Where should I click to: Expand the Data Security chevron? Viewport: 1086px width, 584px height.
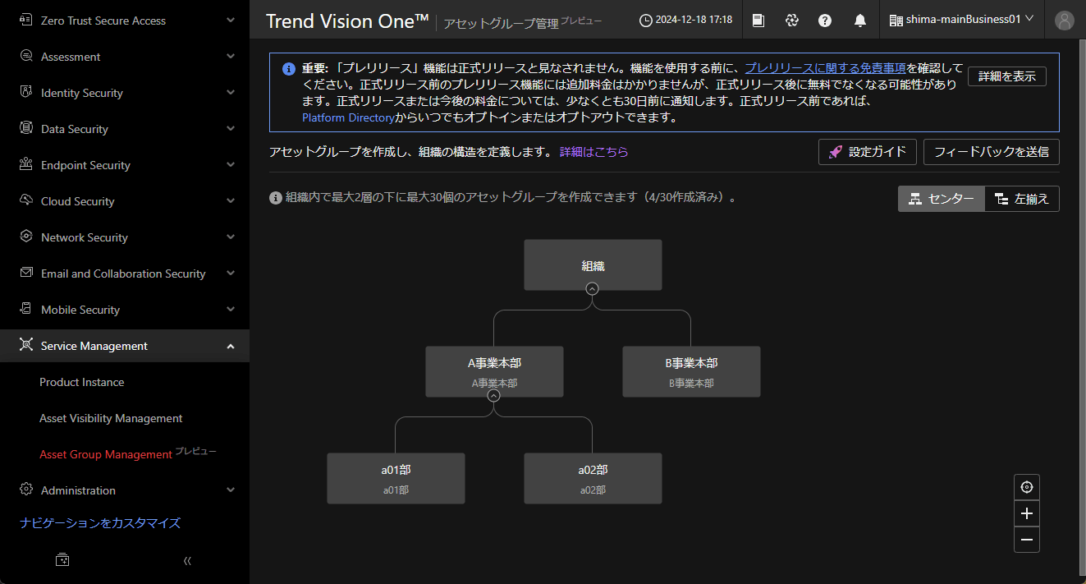point(231,129)
